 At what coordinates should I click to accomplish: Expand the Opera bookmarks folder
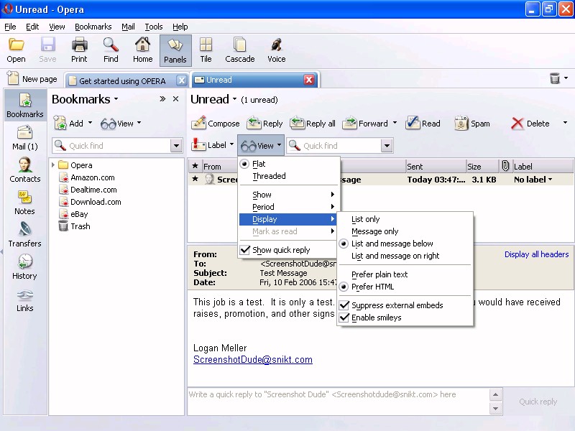53,165
